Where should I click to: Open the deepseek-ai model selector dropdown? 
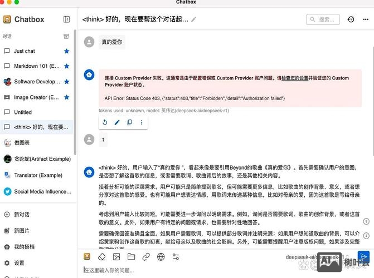tap(317, 257)
